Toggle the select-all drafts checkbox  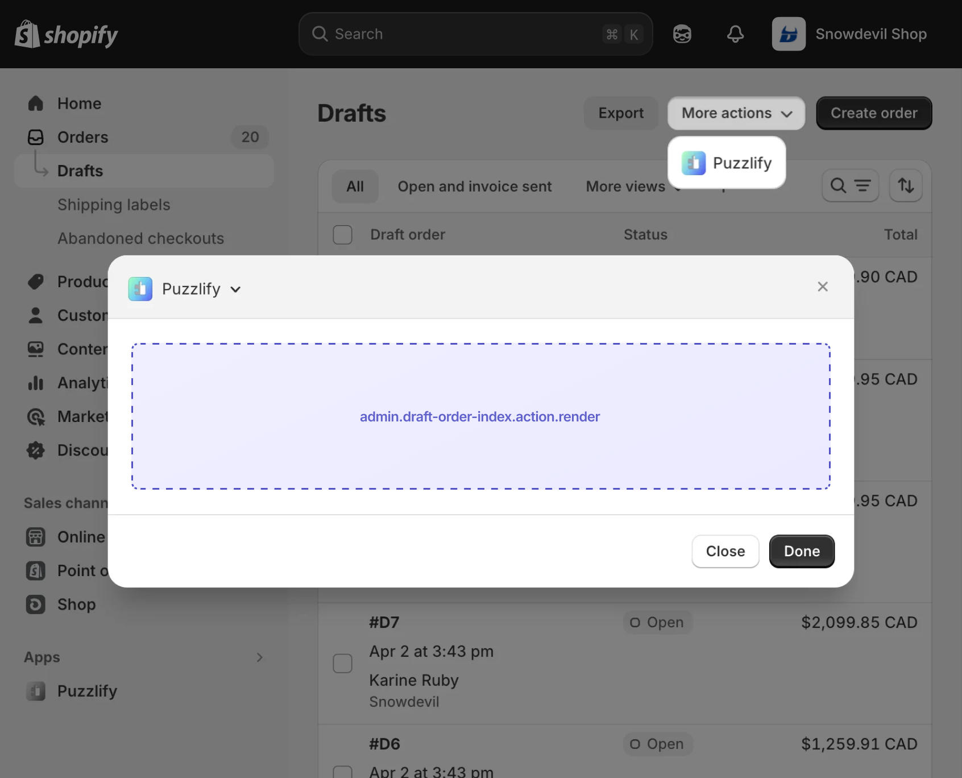pyautogui.click(x=342, y=234)
